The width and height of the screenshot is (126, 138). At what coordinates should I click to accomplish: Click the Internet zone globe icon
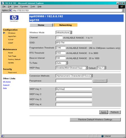(x=102, y=136)
